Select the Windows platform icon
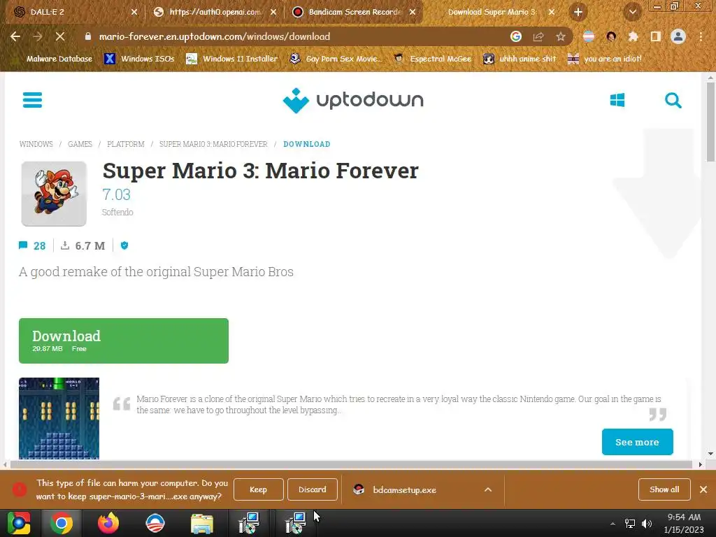The width and height of the screenshot is (716, 537). tap(617, 100)
